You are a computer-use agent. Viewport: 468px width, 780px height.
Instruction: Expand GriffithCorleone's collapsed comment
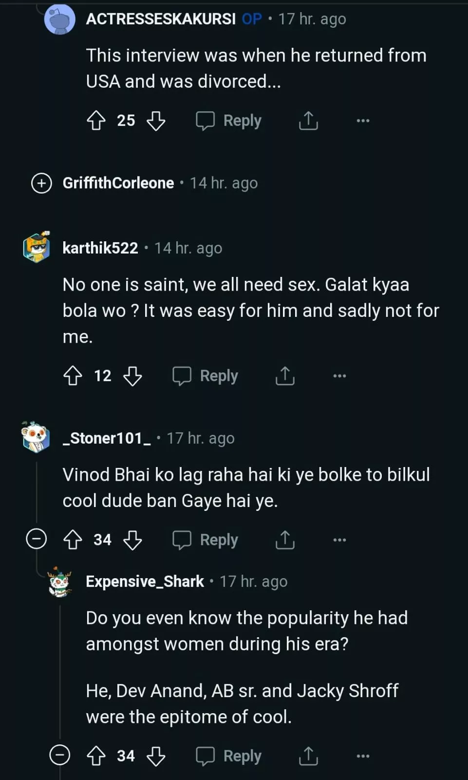point(41,183)
